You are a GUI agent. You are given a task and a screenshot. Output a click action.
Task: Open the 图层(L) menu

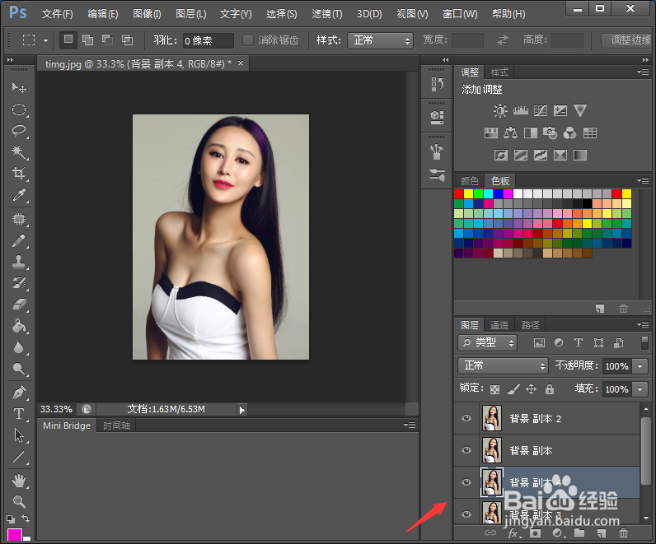point(190,14)
